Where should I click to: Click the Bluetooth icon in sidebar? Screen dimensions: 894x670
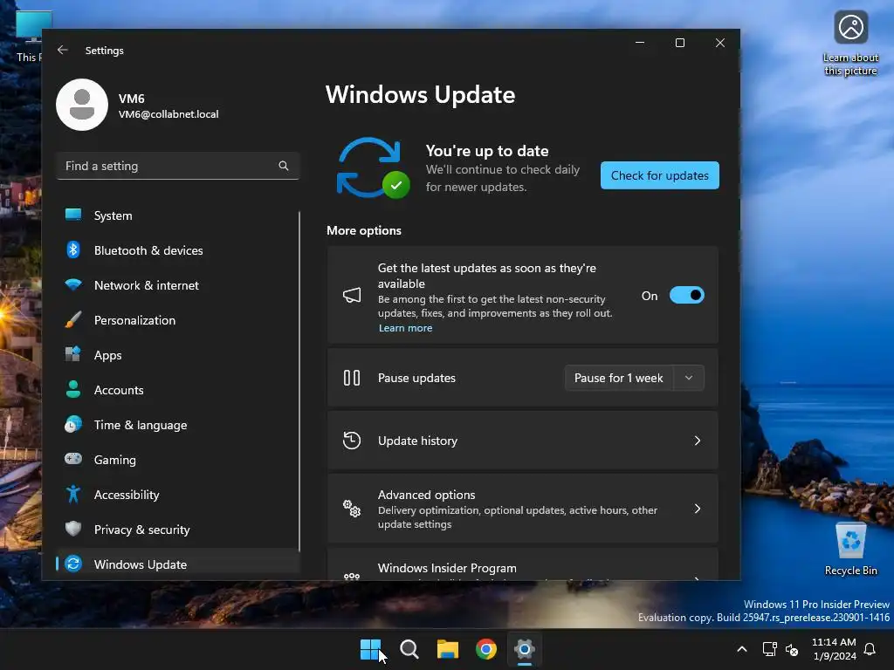tap(73, 250)
